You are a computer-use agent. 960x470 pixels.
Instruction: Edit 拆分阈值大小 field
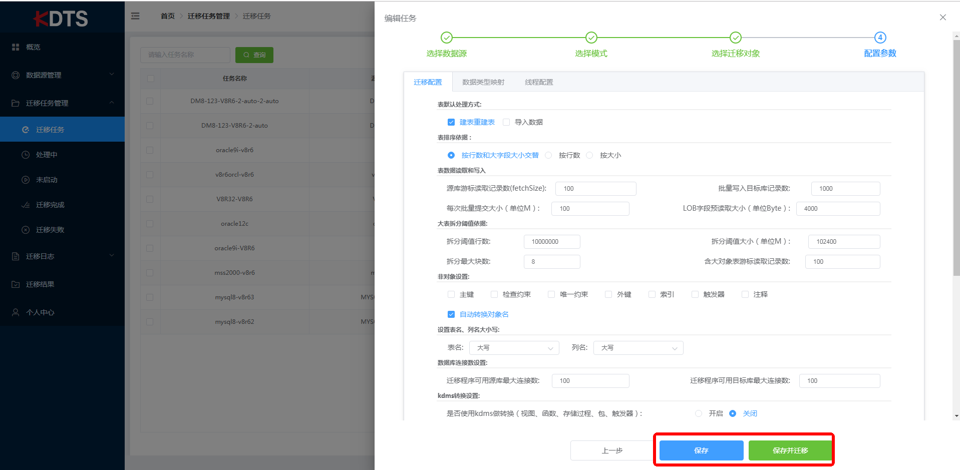(x=844, y=242)
